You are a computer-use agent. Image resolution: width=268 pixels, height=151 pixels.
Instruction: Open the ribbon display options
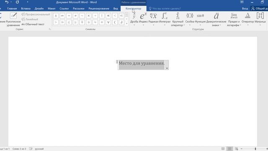pos(242,2)
